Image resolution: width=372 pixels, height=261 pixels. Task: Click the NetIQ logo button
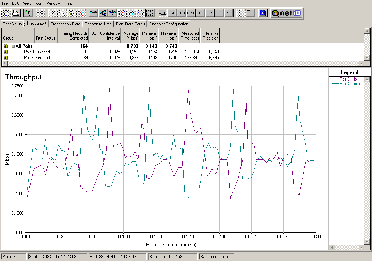[x=287, y=13]
